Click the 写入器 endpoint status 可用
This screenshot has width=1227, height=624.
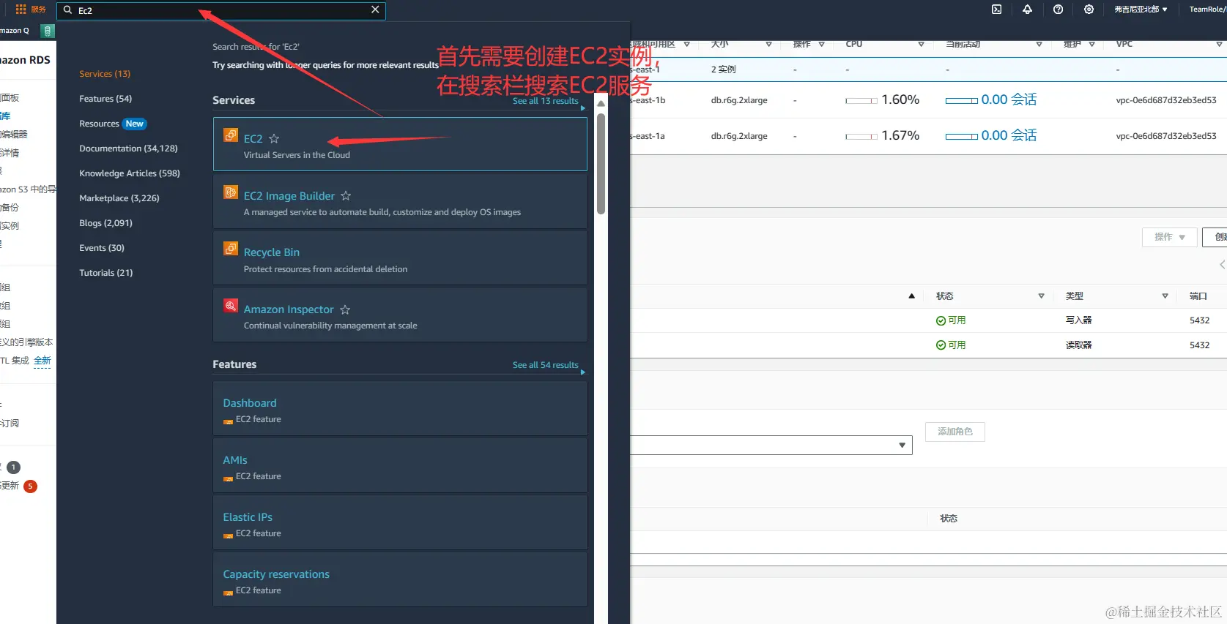951,320
